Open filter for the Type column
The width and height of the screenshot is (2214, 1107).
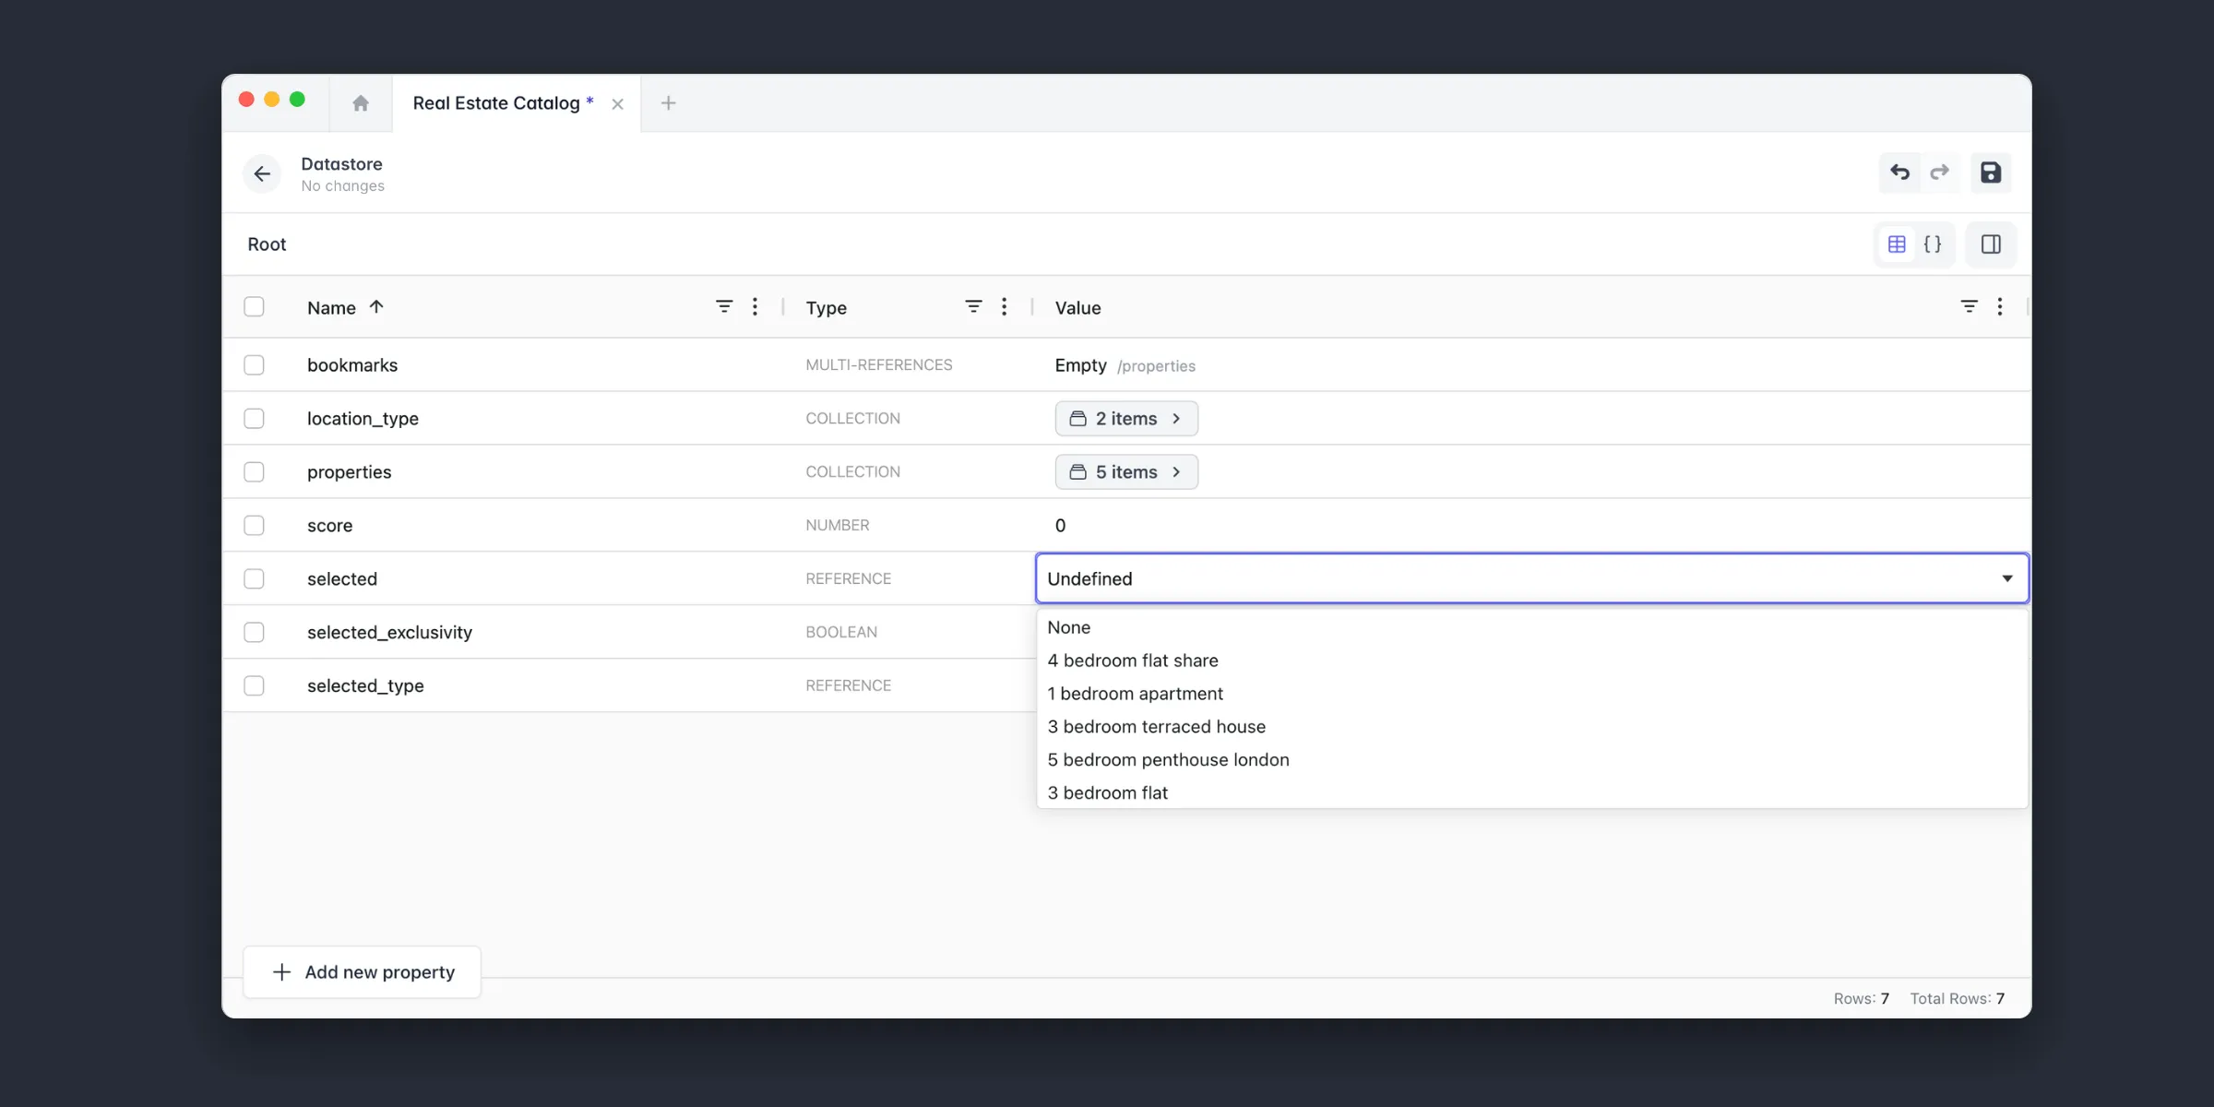pos(973,306)
